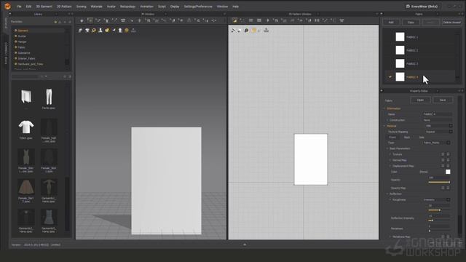Open the 3D Garment menu
This screenshot has width=466, height=262.
44,7
